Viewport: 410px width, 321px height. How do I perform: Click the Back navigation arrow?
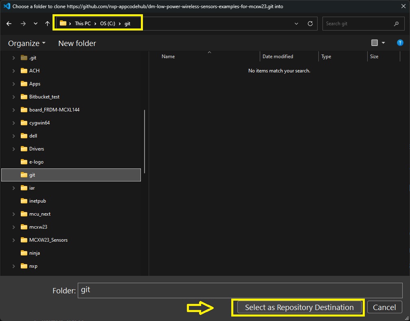click(x=9, y=24)
